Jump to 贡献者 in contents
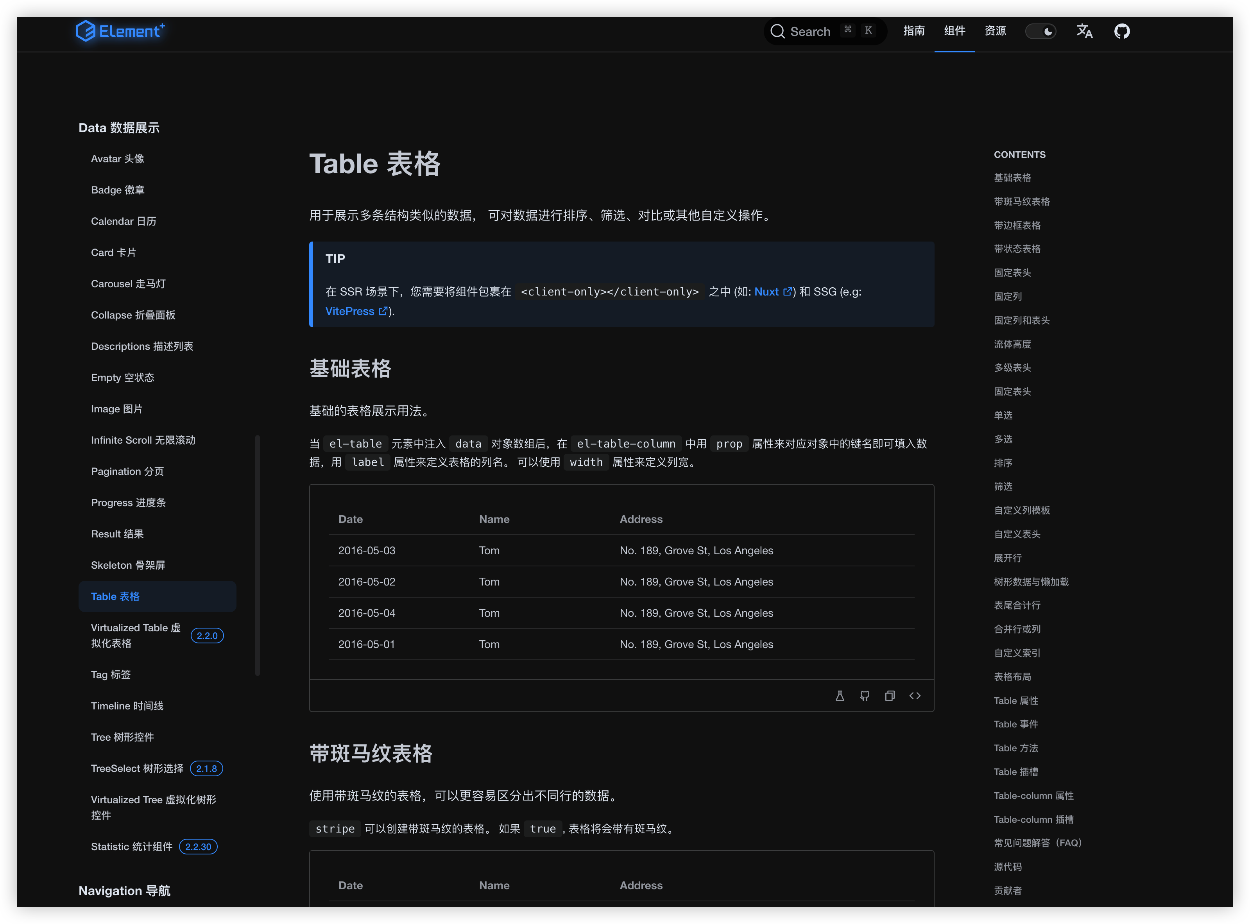Viewport: 1250px width, 924px height. [1008, 891]
